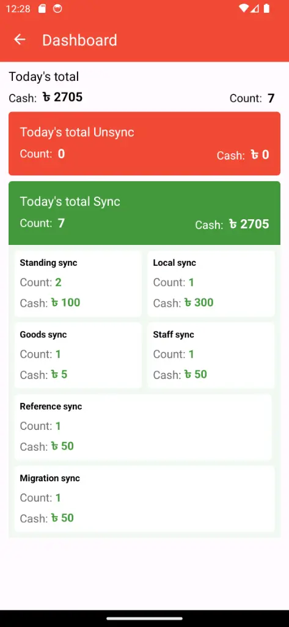The height and width of the screenshot is (627, 289).
Task: Tap the Wi-Fi status icon
Action: click(243, 9)
